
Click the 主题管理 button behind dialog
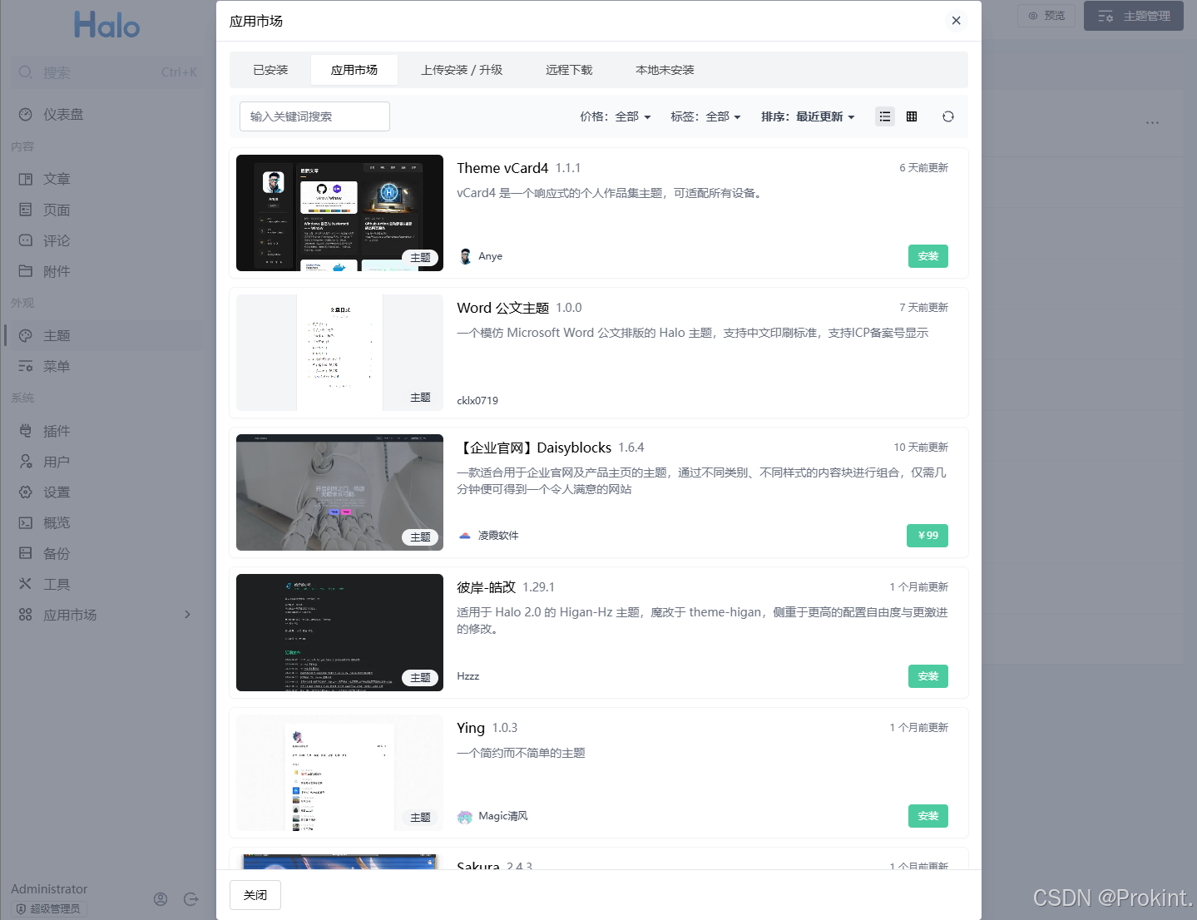1134,16
